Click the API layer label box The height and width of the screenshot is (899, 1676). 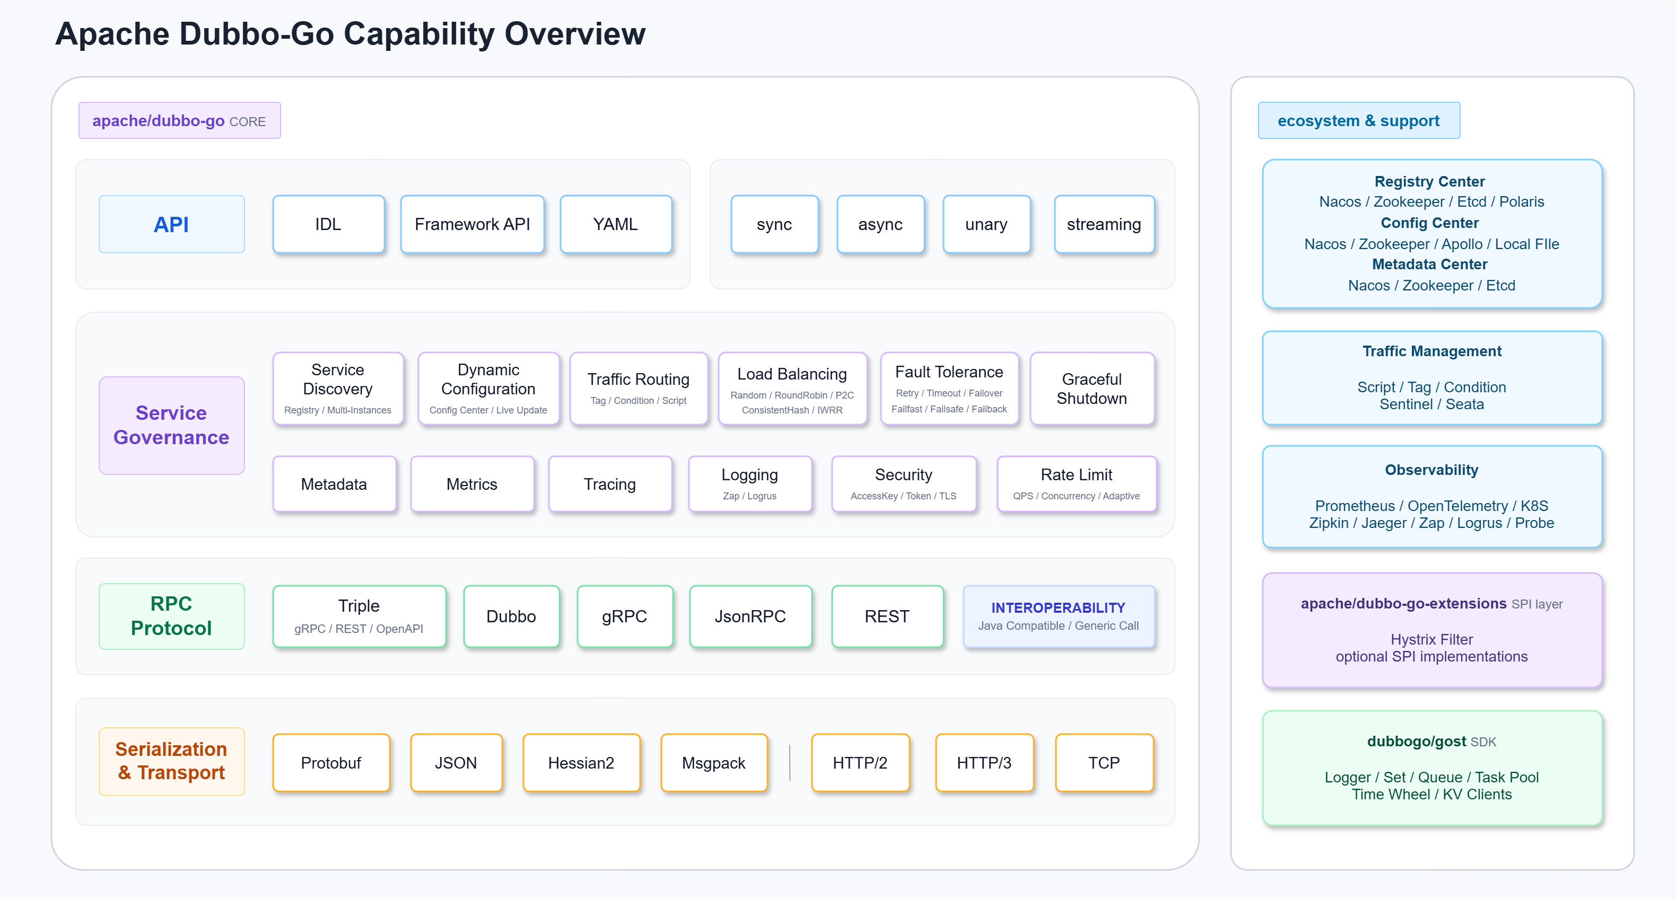[x=172, y=224]
